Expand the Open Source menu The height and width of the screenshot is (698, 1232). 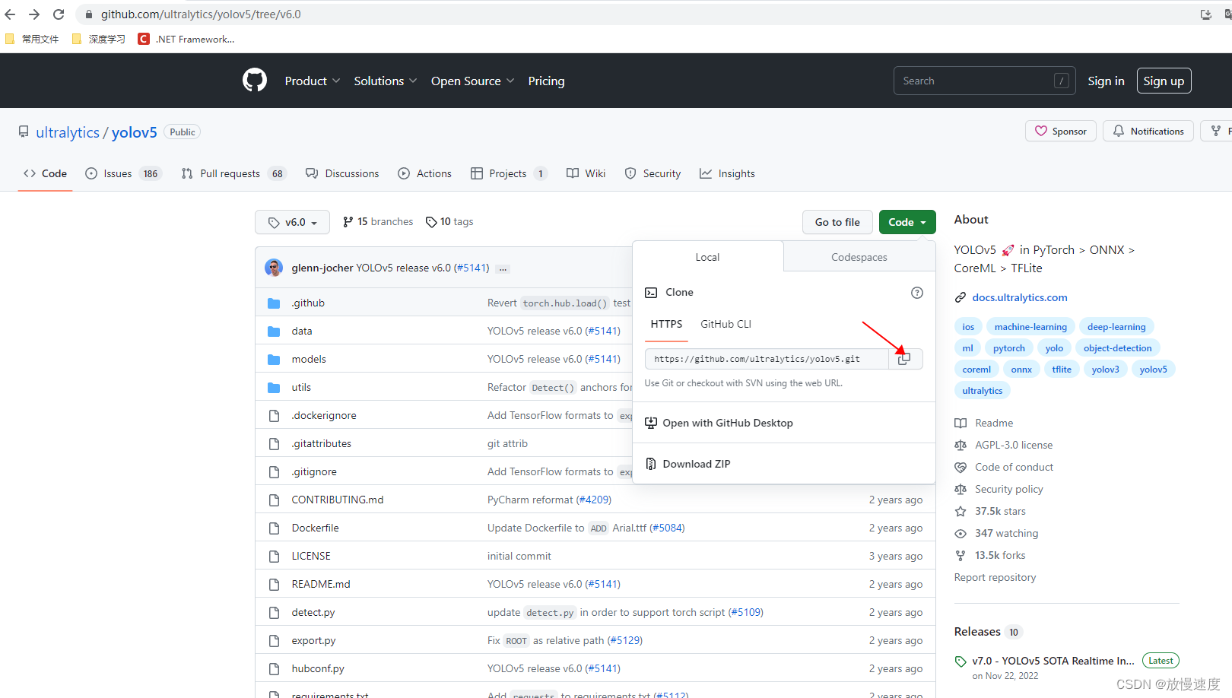tap(472, 81)
